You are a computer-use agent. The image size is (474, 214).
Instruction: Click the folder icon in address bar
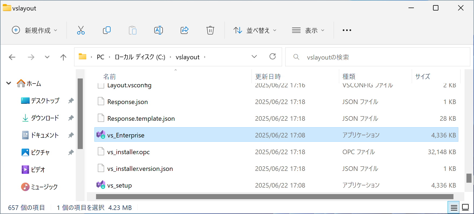83,57
